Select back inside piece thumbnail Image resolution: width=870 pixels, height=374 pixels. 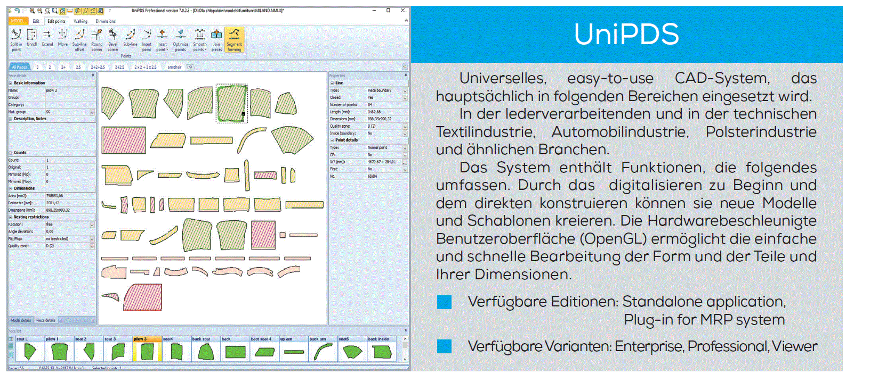point(382,349)
